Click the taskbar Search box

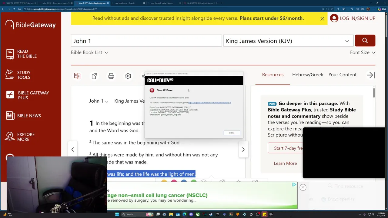137,214
